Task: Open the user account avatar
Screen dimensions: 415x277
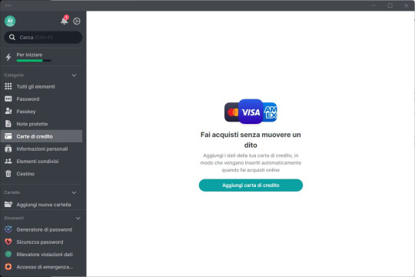Action: (x=10, y=21)
